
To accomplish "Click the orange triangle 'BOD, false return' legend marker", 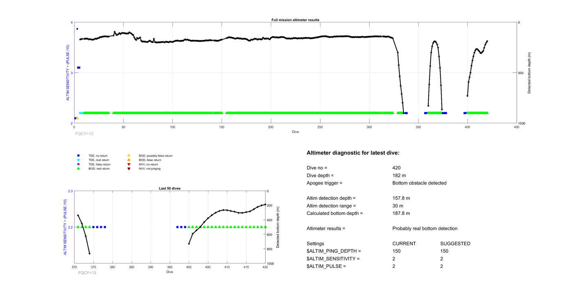I will click(129, 160).
